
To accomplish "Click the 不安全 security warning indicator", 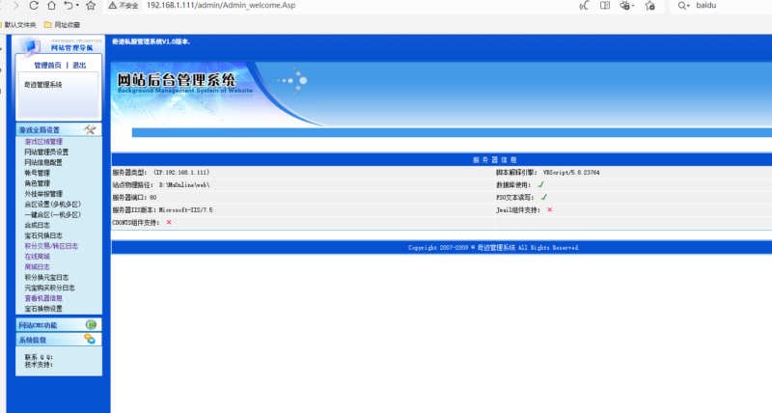I will pyautogui.click(x=124, y=6).
